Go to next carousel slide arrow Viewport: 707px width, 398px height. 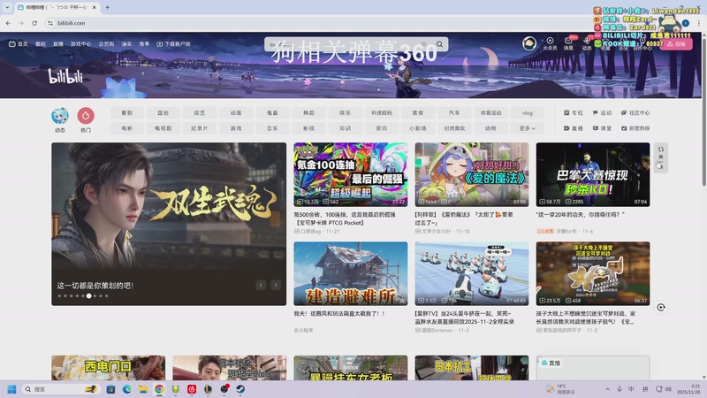click(x=276, y=285)
